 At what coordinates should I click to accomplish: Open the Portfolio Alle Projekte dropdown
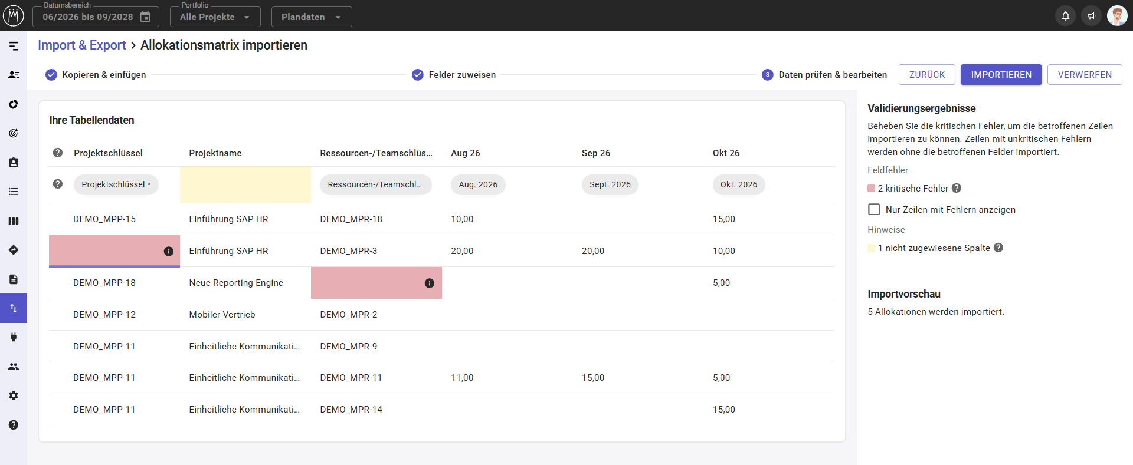tap(215, 17)
